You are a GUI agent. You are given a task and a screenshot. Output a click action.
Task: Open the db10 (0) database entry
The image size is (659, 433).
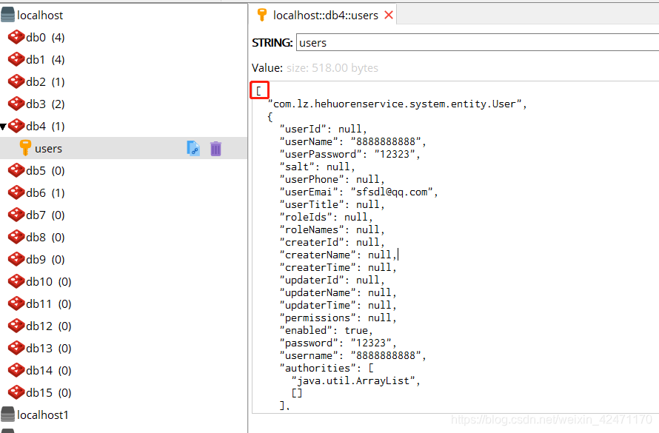tap(48, 281)
